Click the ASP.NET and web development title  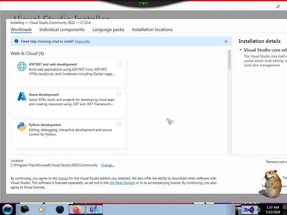coord(53,64)
